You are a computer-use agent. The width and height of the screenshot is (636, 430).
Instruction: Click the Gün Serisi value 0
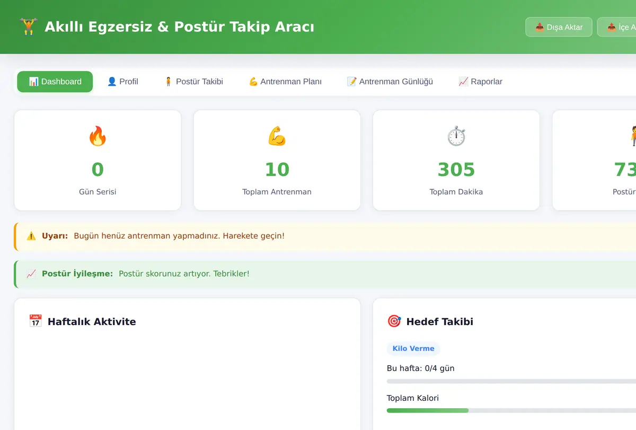[98, 170]
